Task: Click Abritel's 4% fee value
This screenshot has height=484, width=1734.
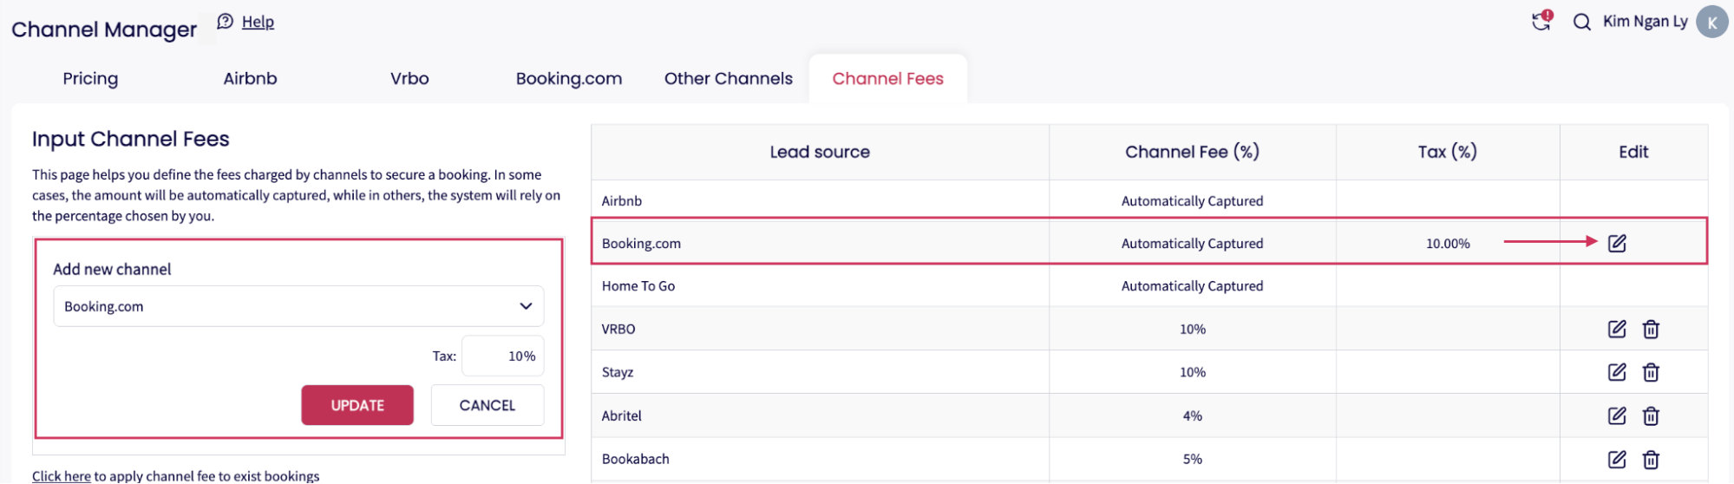Action: pyautogui.click(x=1192, y=415)
